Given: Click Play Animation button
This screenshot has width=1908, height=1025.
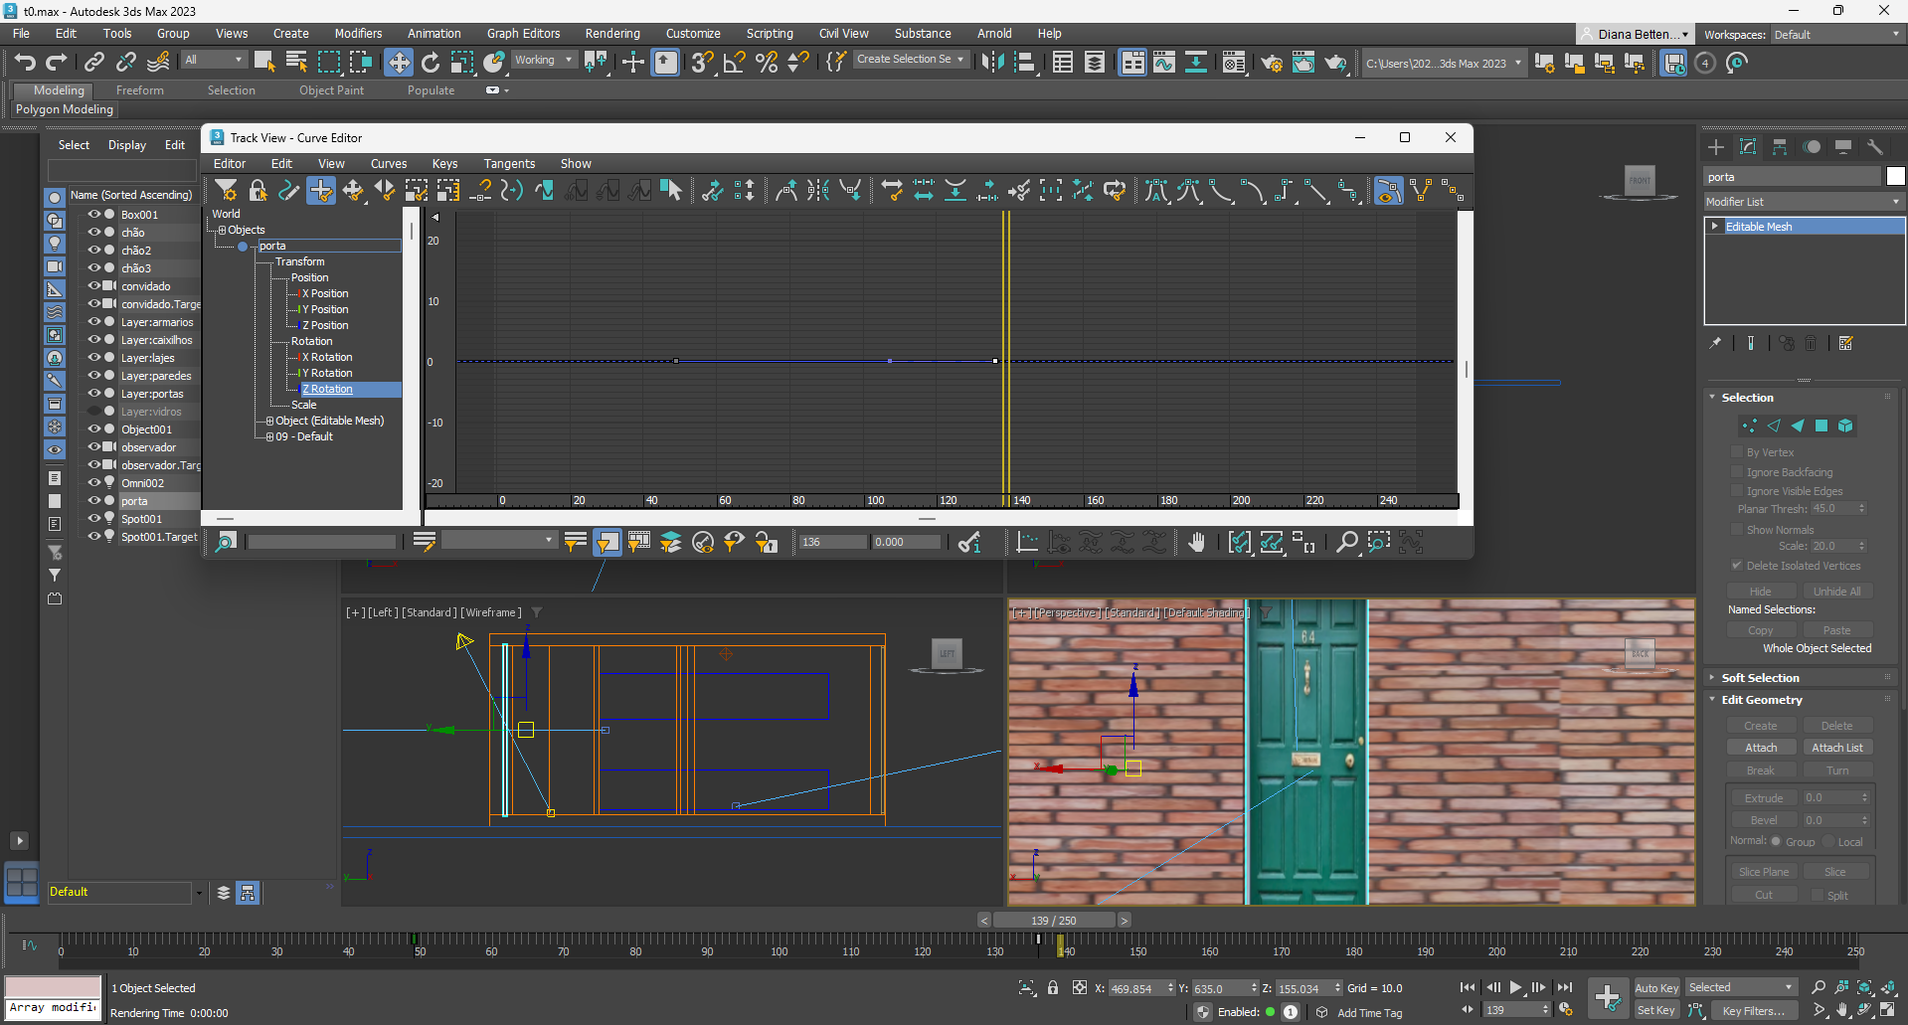Looking at the screenshot, I should [1515, 987].
